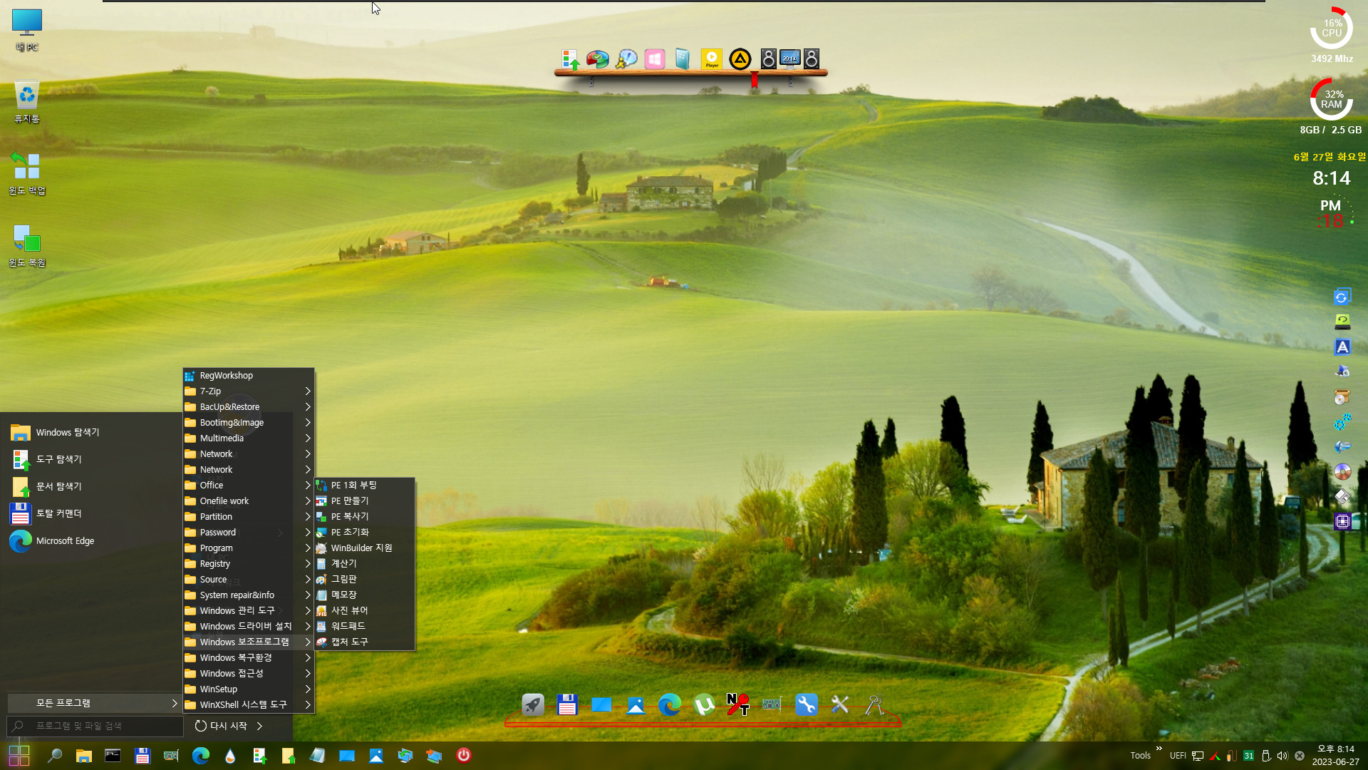
Task: Launch 윈도 복원 desktop shortcut
Action: [27, 245]
